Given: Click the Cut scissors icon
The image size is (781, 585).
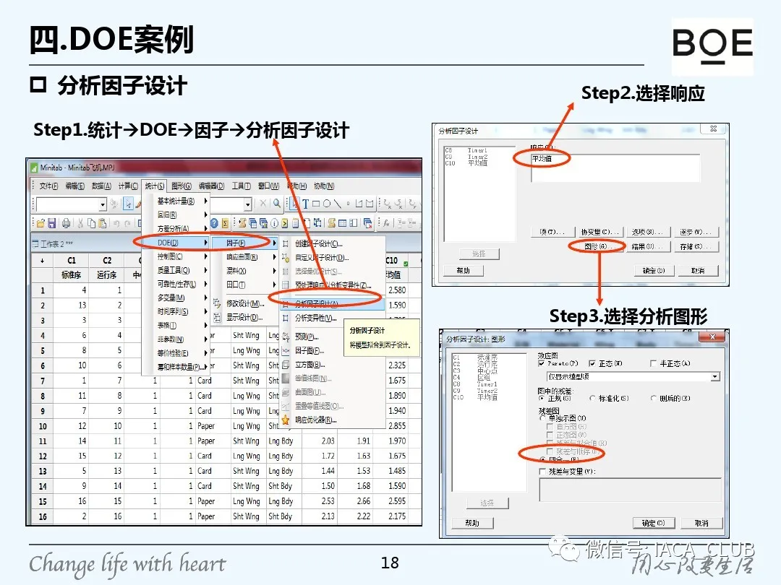Looking at the screenshot, I should [x=80, y=223].
